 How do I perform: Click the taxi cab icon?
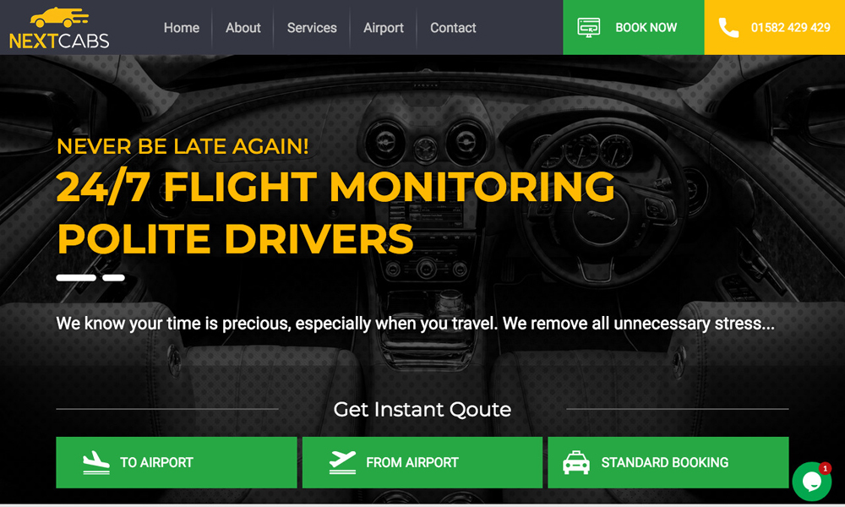point(576,462)
